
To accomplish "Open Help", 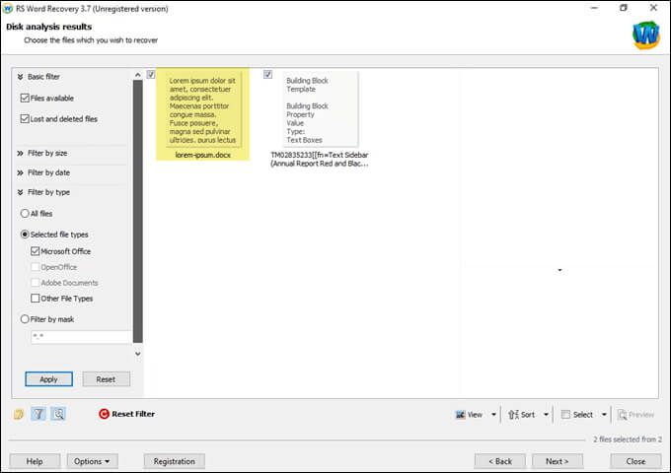I will click(35, 461).
